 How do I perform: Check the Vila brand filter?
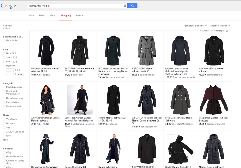4,128
